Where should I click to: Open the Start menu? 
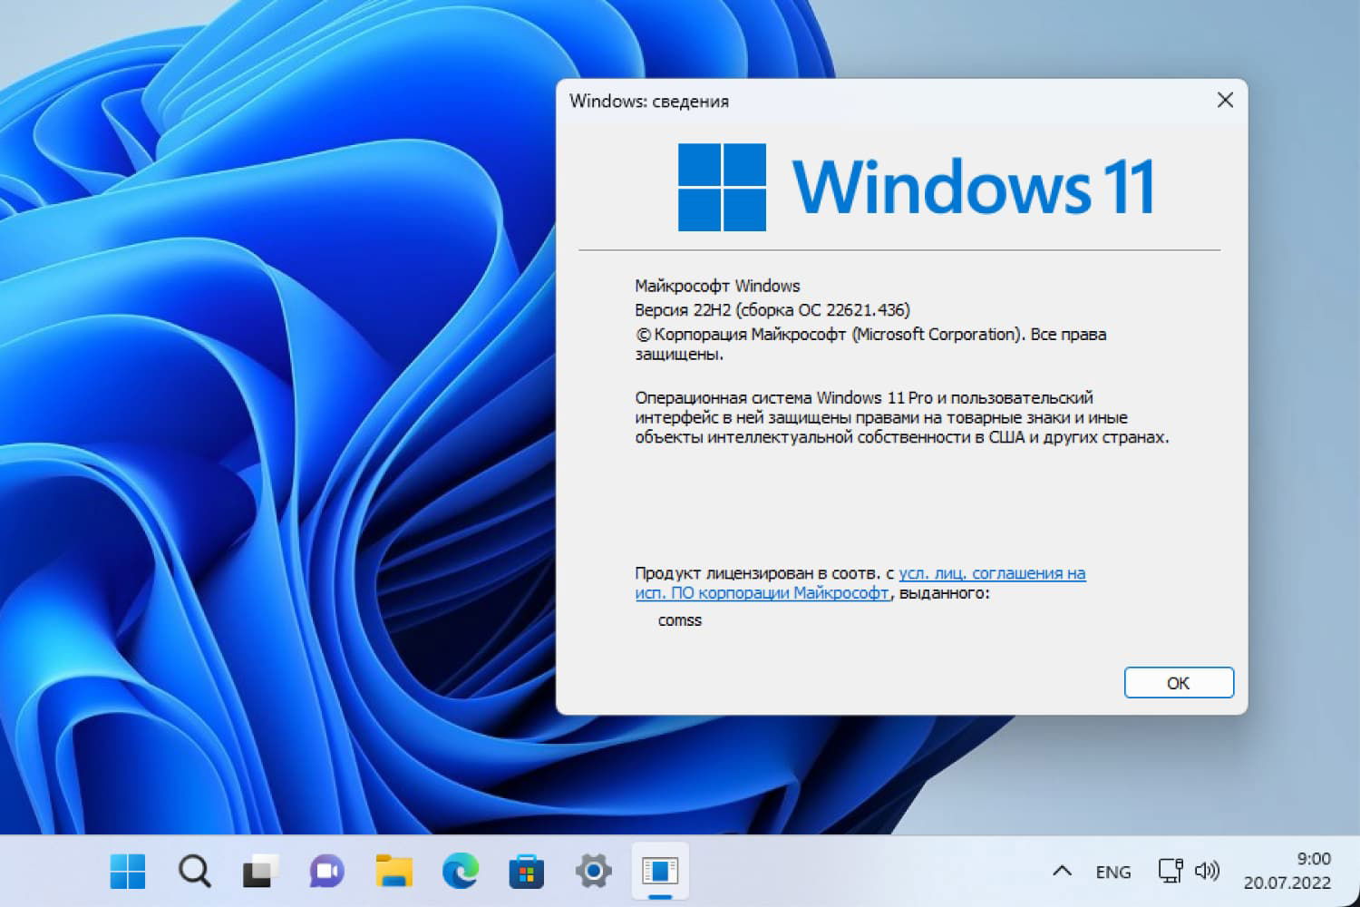[x=127, y=871]
